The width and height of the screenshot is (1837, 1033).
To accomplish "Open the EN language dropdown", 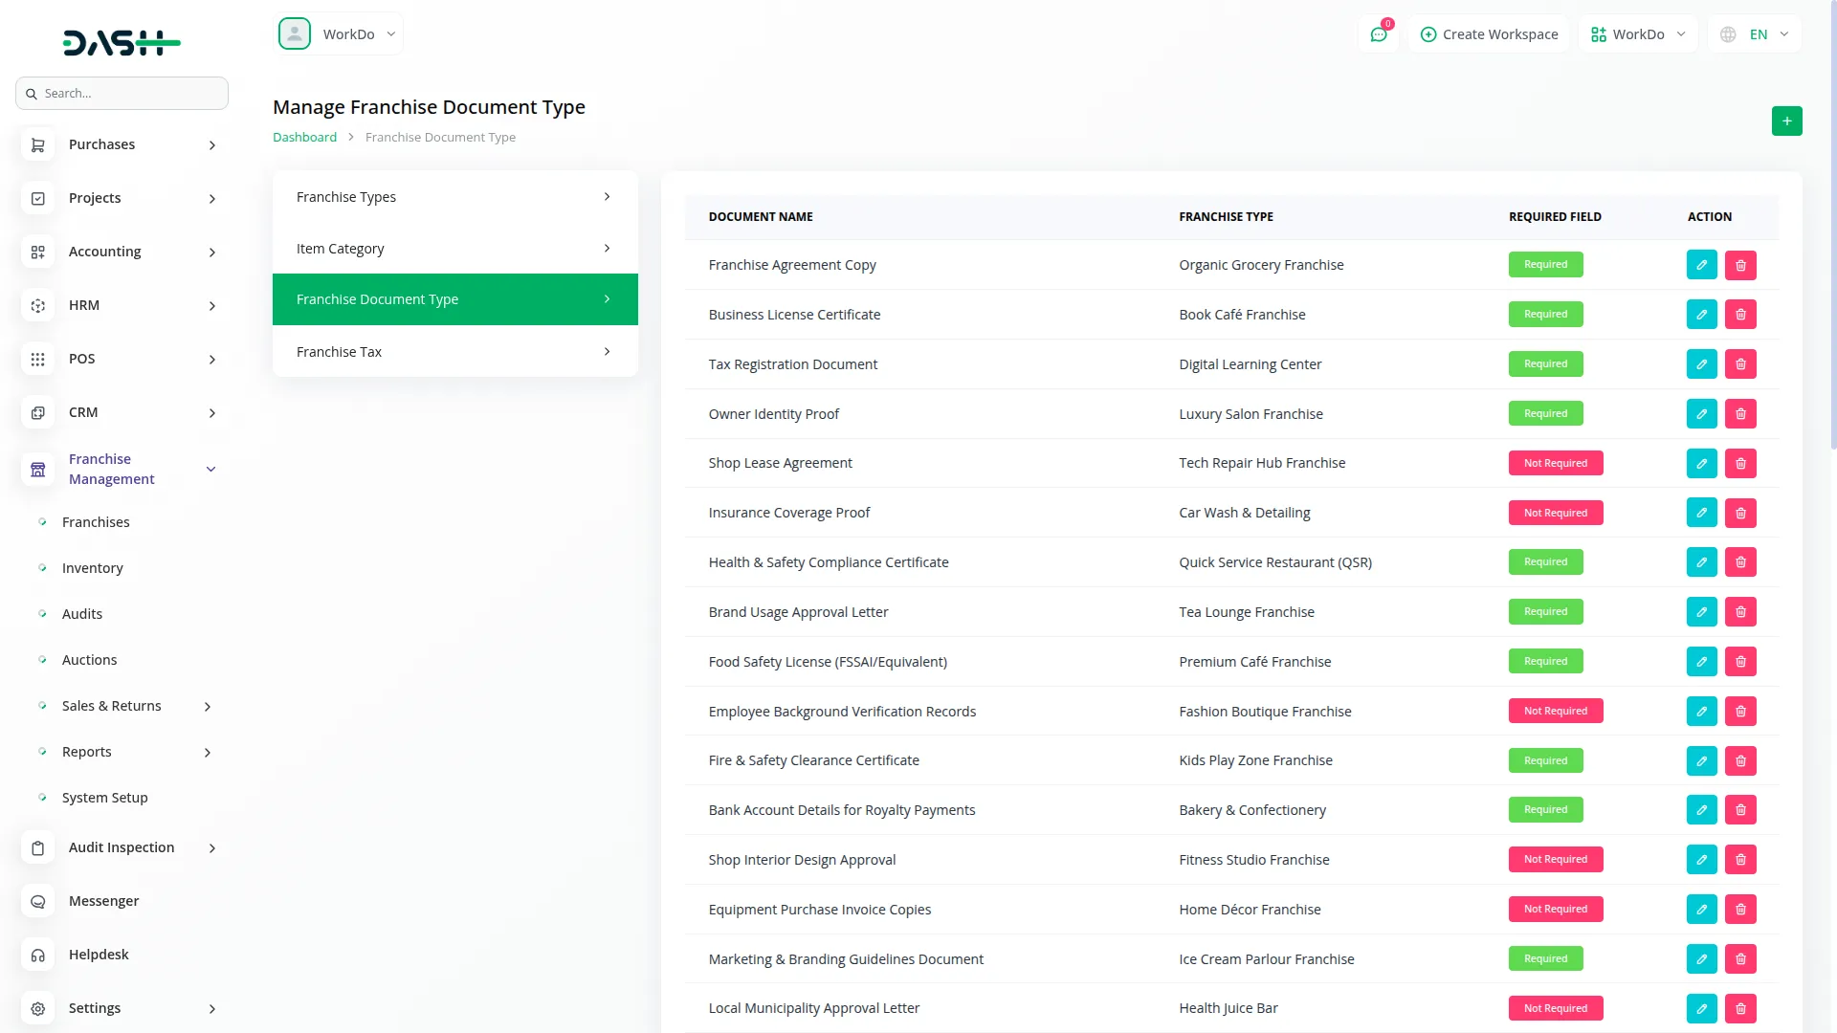I will [1756, 34].
